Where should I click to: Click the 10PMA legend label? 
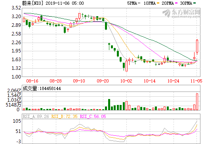[x=149, y=3]
